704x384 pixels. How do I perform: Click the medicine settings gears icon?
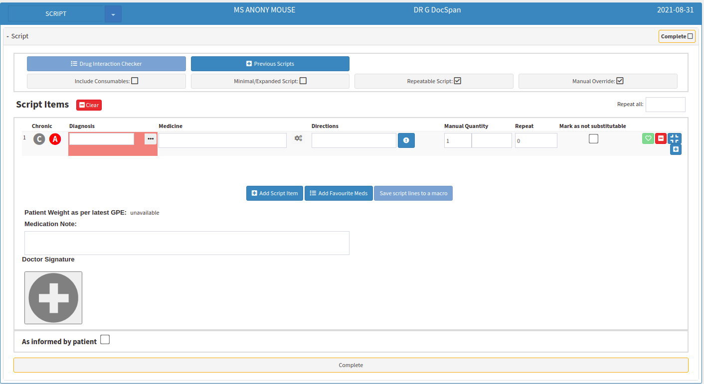[x=298, y=138]
